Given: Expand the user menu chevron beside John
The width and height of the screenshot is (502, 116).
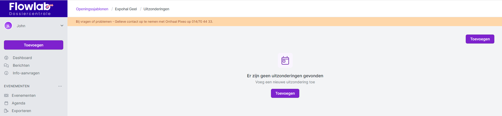Looking at the screenshot, I should tap(62, 26).
